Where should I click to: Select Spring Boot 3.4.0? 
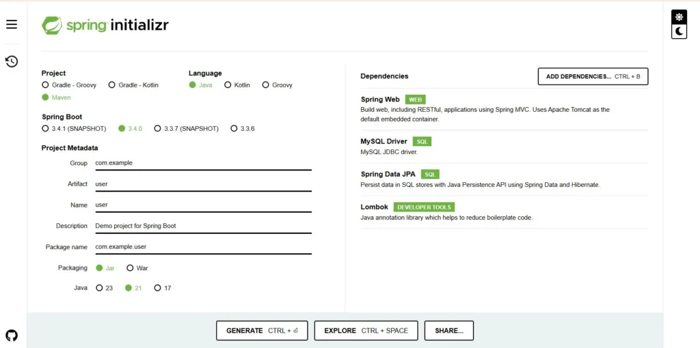tap(131, 129)
